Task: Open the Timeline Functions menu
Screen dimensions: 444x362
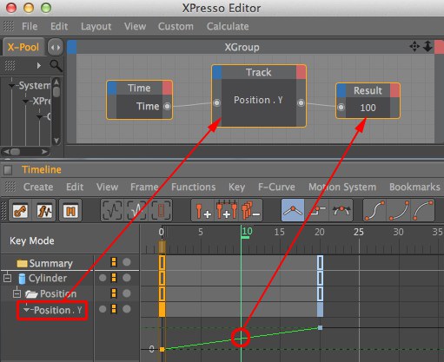Action: [193, 187]
